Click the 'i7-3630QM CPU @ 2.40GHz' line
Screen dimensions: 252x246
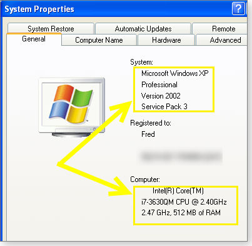click(x=184, y=202)
